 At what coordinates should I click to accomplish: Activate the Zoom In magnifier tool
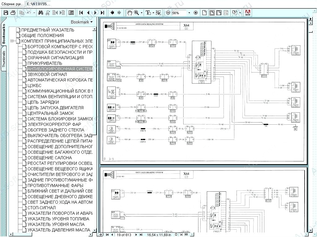(136, 13)
